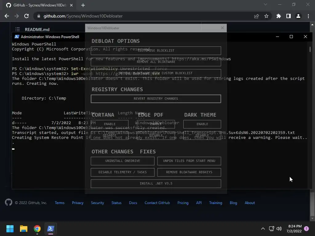Viewport: 315px width, 236px height.
Task: Bookmark this page with star icon
Action: [266, 16]
